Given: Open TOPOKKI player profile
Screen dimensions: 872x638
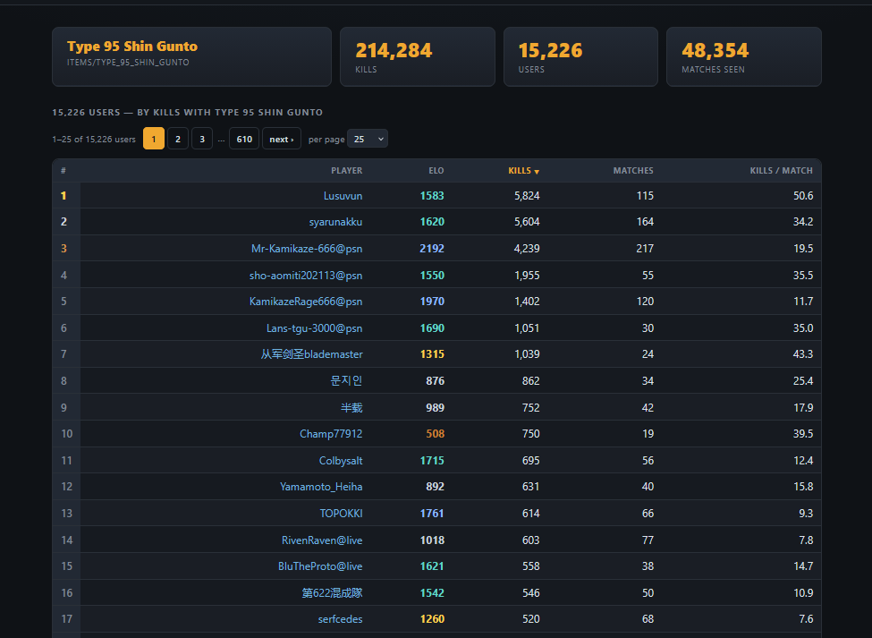Looking at the screenshot, I should click(x=341, y=514).
